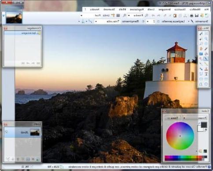Click the primary color swatch in the Colori panel
Viewport: 213px width, 171px height.
[x=204, y=125]
